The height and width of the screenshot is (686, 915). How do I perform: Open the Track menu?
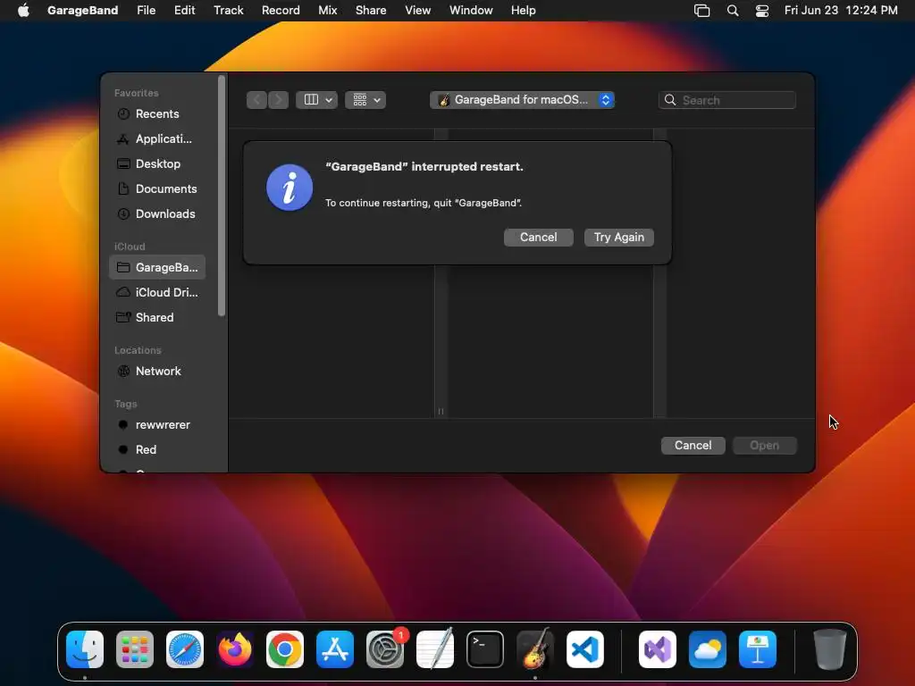point(228,11)
